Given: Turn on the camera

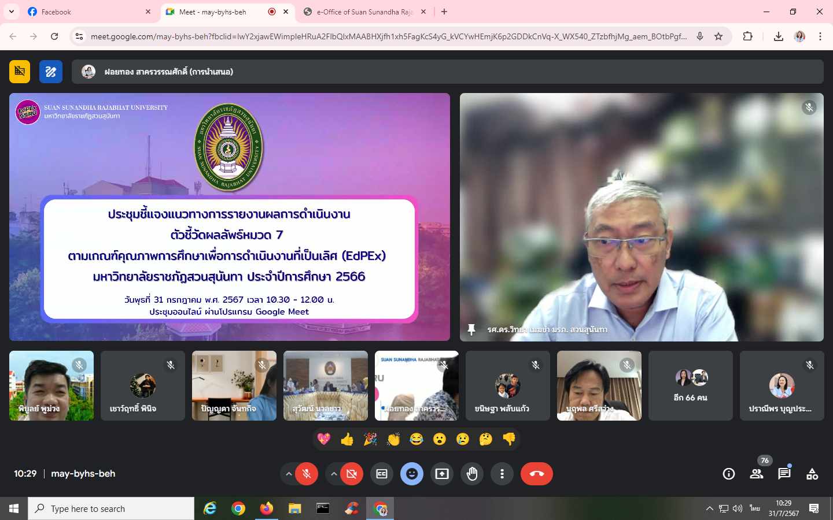Looking at the screenshot, I should 351,474.
